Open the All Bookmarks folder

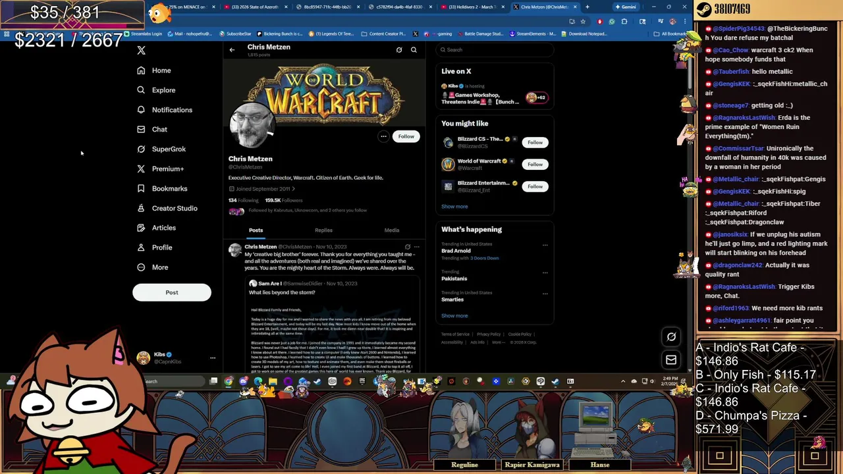point(670,34)
